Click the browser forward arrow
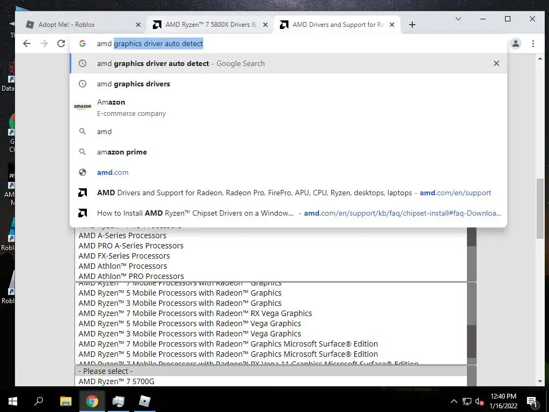This screenshot has height=412, width=549. (x=44, y=43)
